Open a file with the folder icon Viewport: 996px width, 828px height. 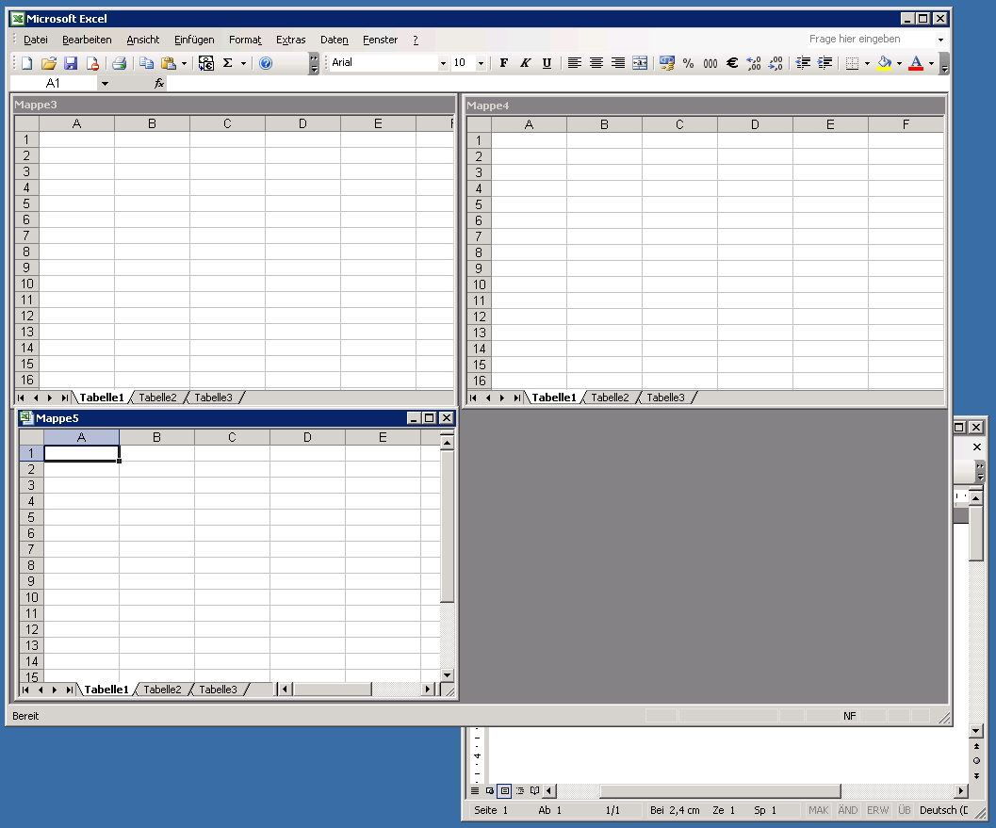49,63
